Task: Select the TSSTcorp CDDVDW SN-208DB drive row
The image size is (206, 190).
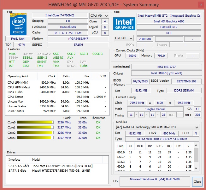Action: [x=57, y=166]
